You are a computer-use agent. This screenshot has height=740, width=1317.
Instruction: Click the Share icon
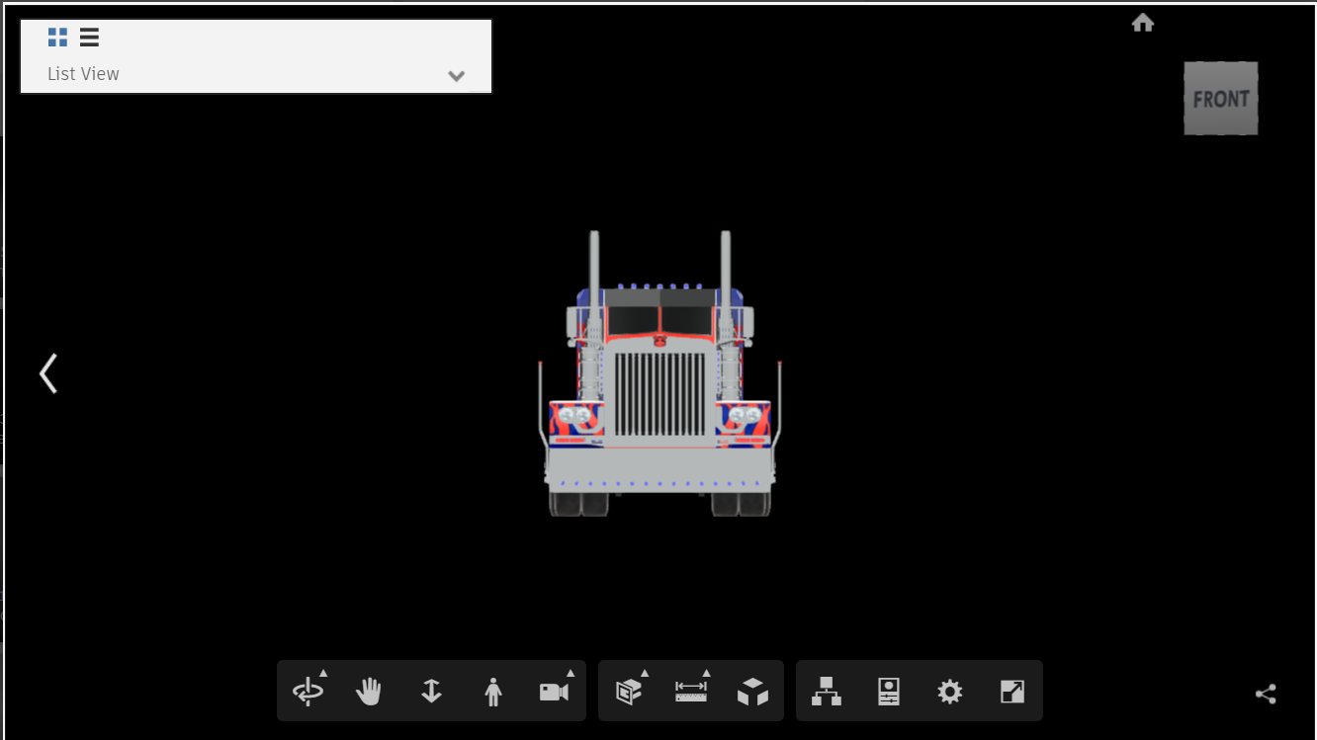tap(1266, 694)
